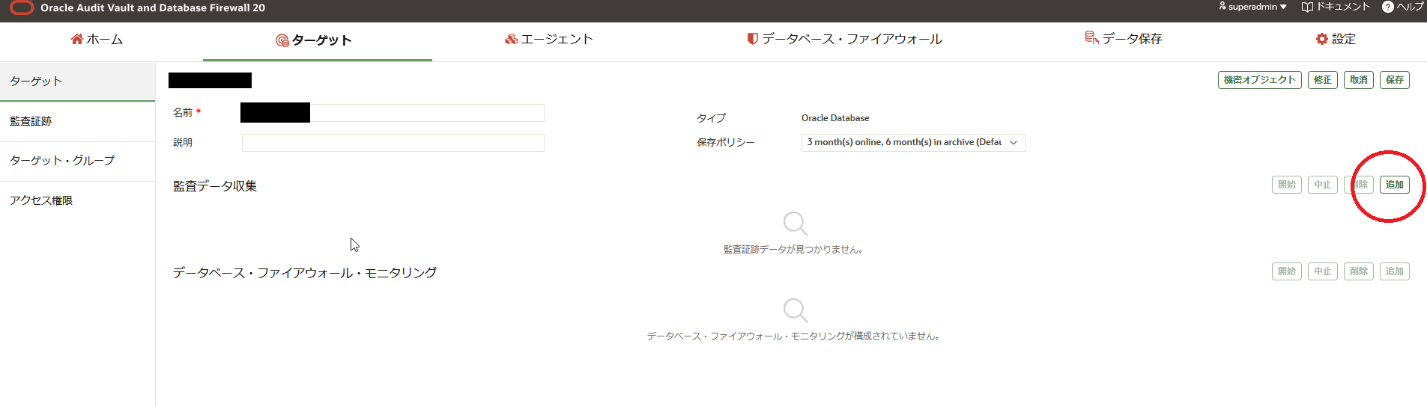
Task: Click 削除 in Firewall monitoring section
Action: tap(1359, 271)
